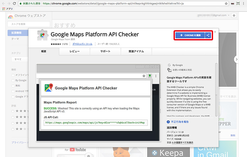Screen dimensions: 247x157
Task: Bookmark page with the address bar star
Action: coord(226,4)
